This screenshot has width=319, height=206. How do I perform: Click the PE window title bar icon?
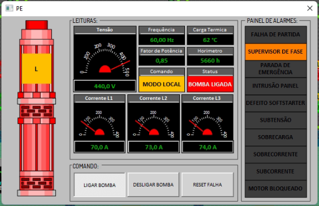pyautogui.click(x=9, y=8)
